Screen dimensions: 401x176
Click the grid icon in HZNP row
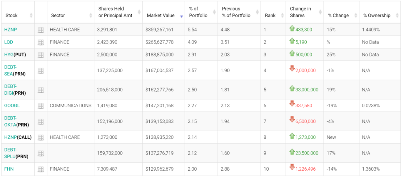(x=41, y=30)
